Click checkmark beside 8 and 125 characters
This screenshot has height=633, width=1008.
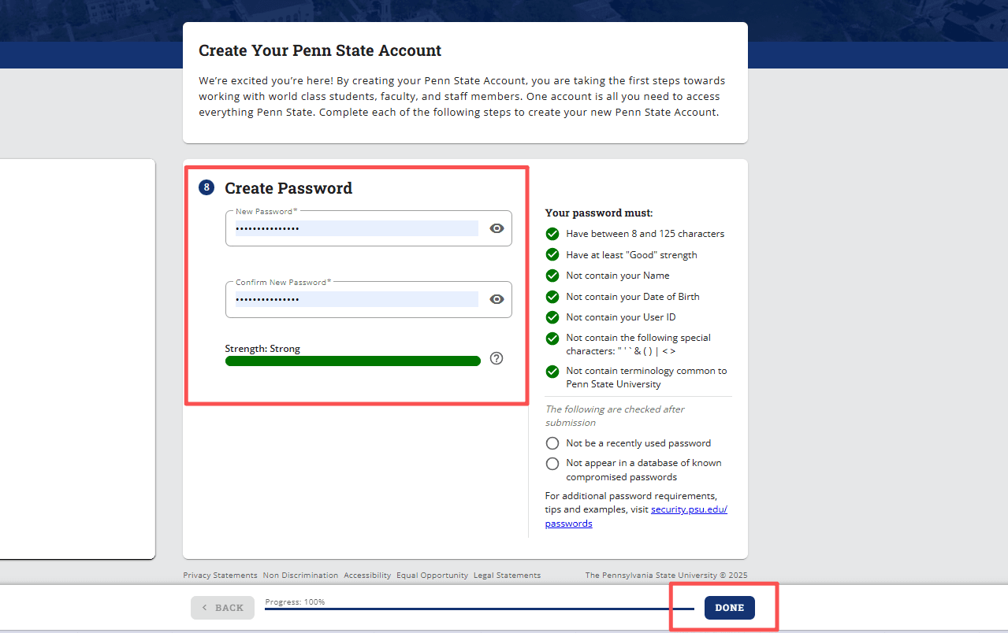[x=552, y=234]
